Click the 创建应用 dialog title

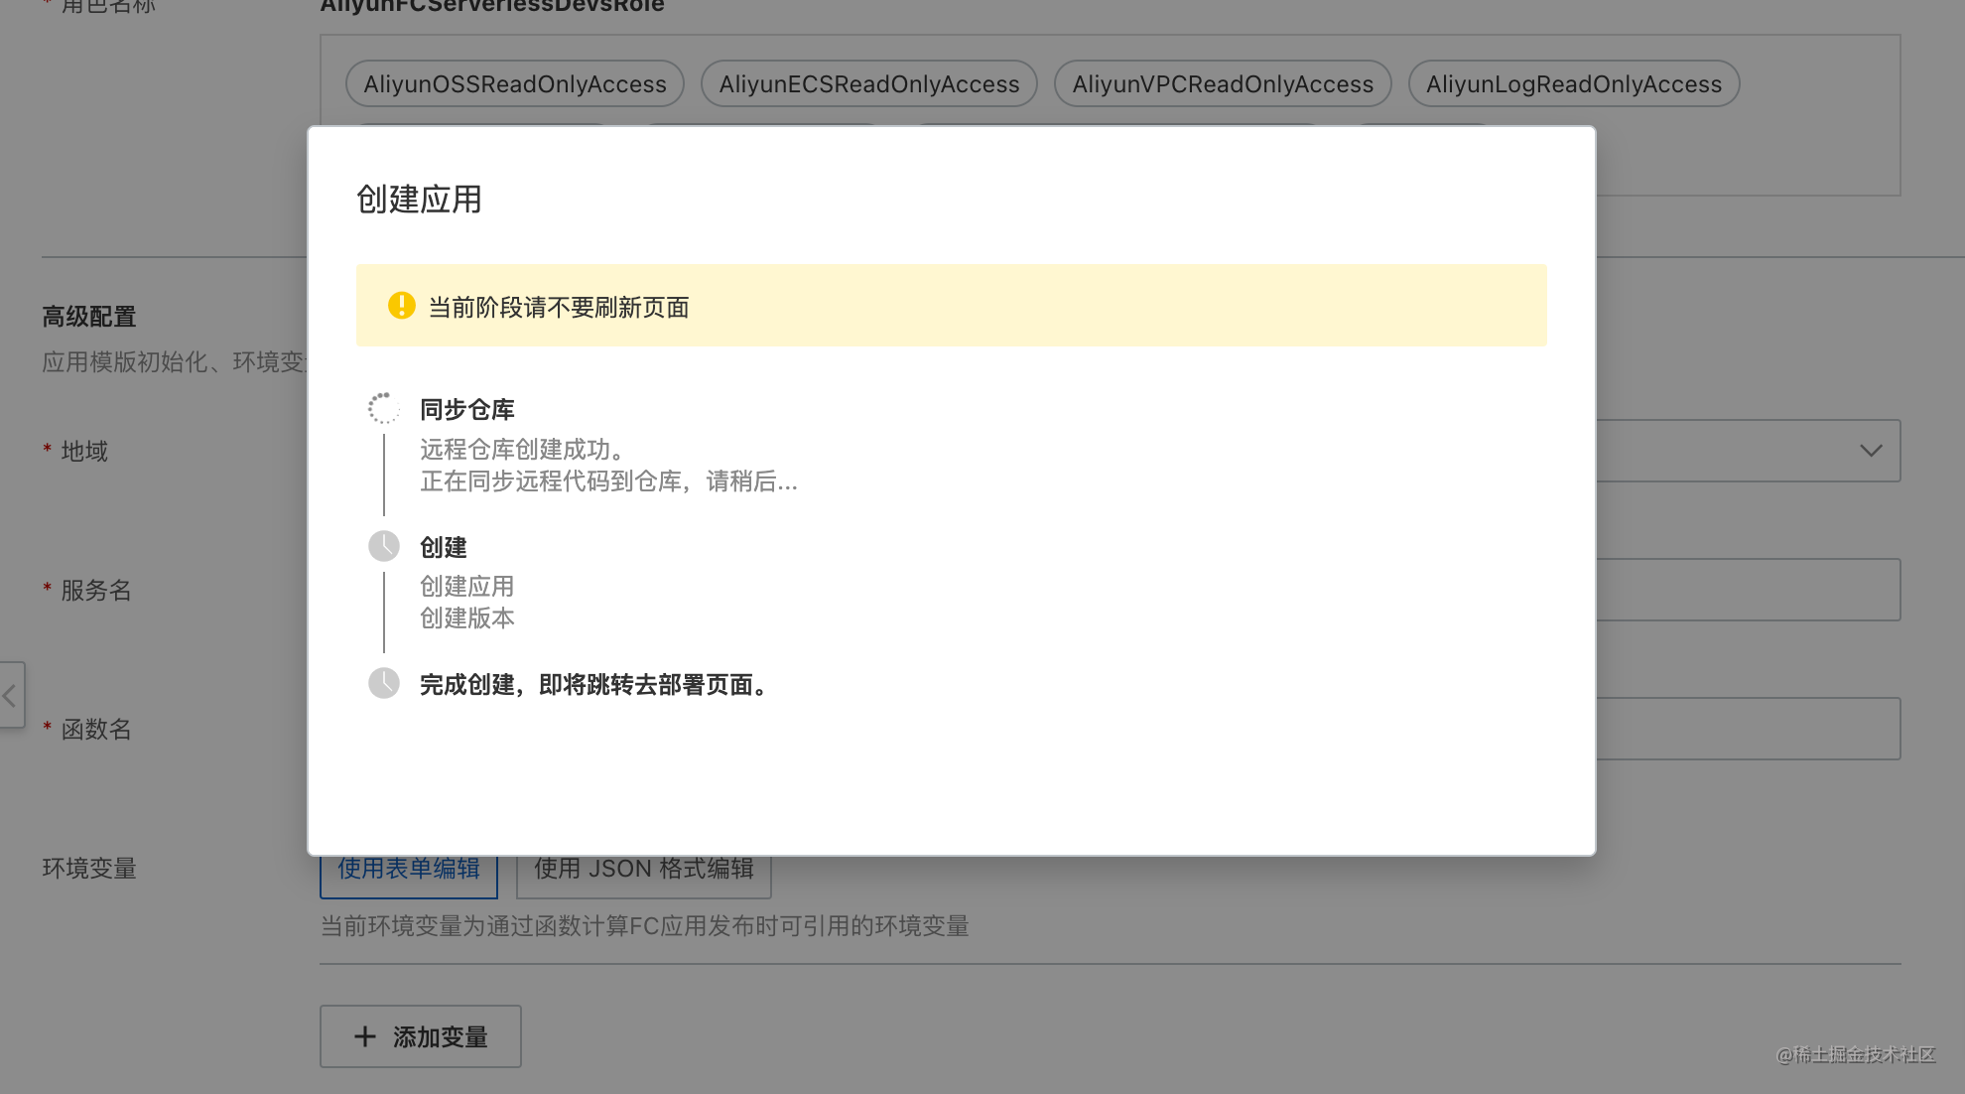(419, 200)
